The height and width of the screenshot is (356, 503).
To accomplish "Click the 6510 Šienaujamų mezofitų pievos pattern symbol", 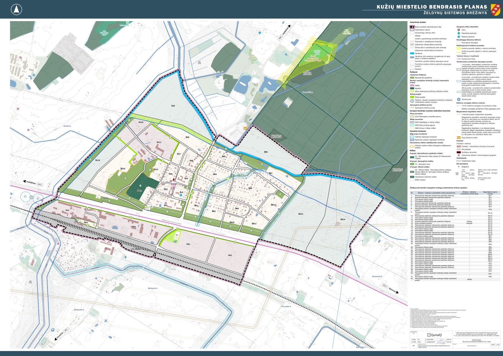I will [412, 117].
